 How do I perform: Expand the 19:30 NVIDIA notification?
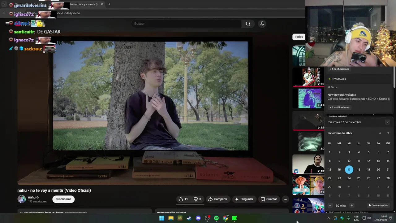coord(337,87)
